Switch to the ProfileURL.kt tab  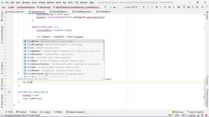[104, 12]
